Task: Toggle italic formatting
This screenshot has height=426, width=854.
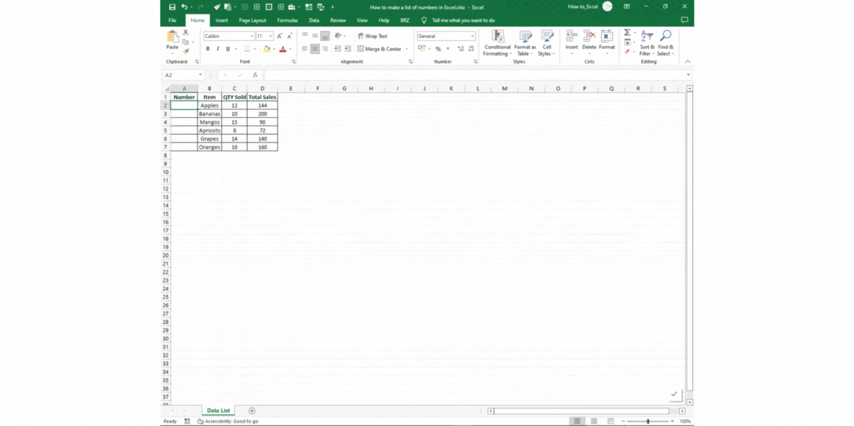Action: tap(218, 49)
